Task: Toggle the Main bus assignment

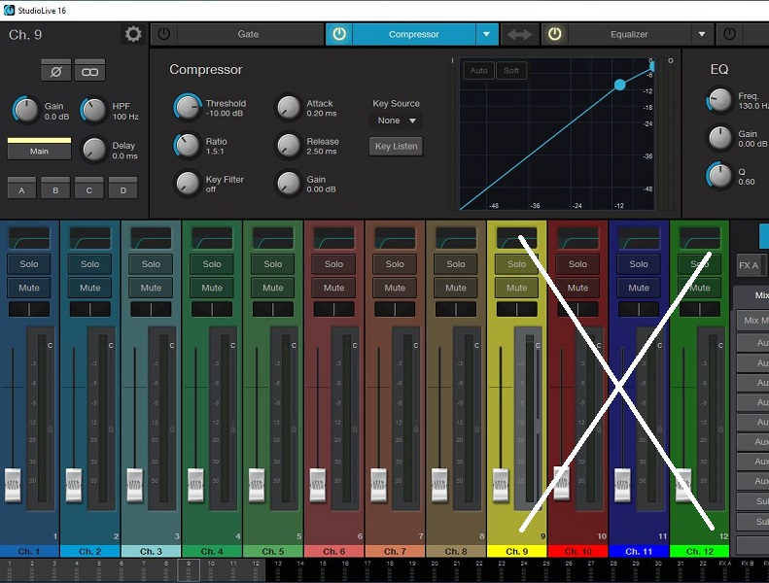Action: [39, 149]
